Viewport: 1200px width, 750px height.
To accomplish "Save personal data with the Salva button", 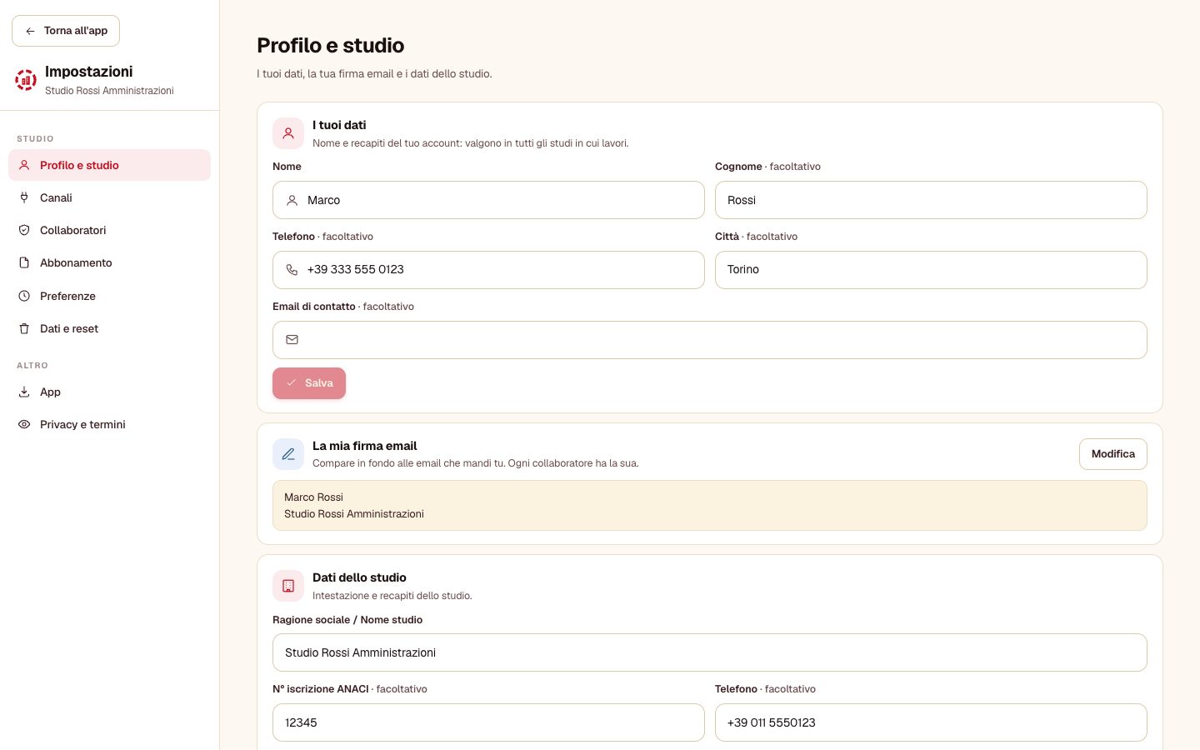I will coord(309,383).
